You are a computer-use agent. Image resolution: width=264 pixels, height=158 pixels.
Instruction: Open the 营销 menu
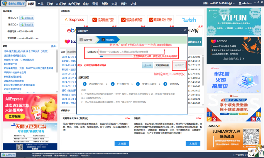coord(95,4)
